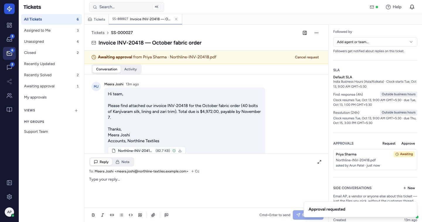The image size is (422, 222).
Task: Start a New side conversation
Action: pos(409,188)
